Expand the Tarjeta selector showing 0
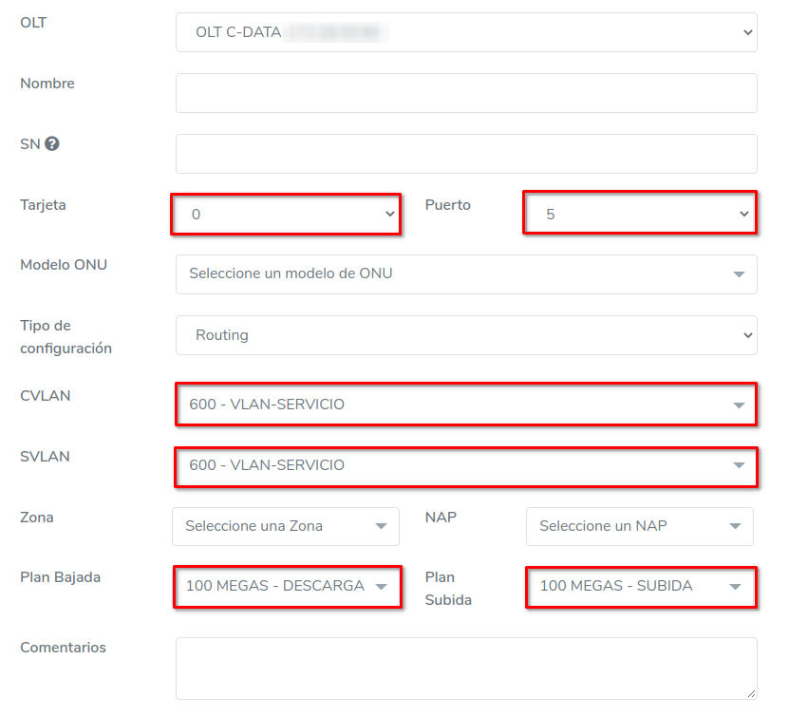The width and height of the screenshot is (789, 716). [x=286, y=215]
